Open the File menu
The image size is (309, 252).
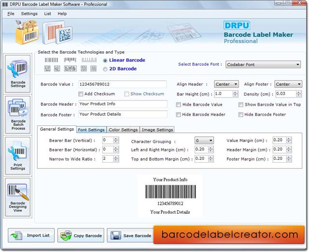11,14
